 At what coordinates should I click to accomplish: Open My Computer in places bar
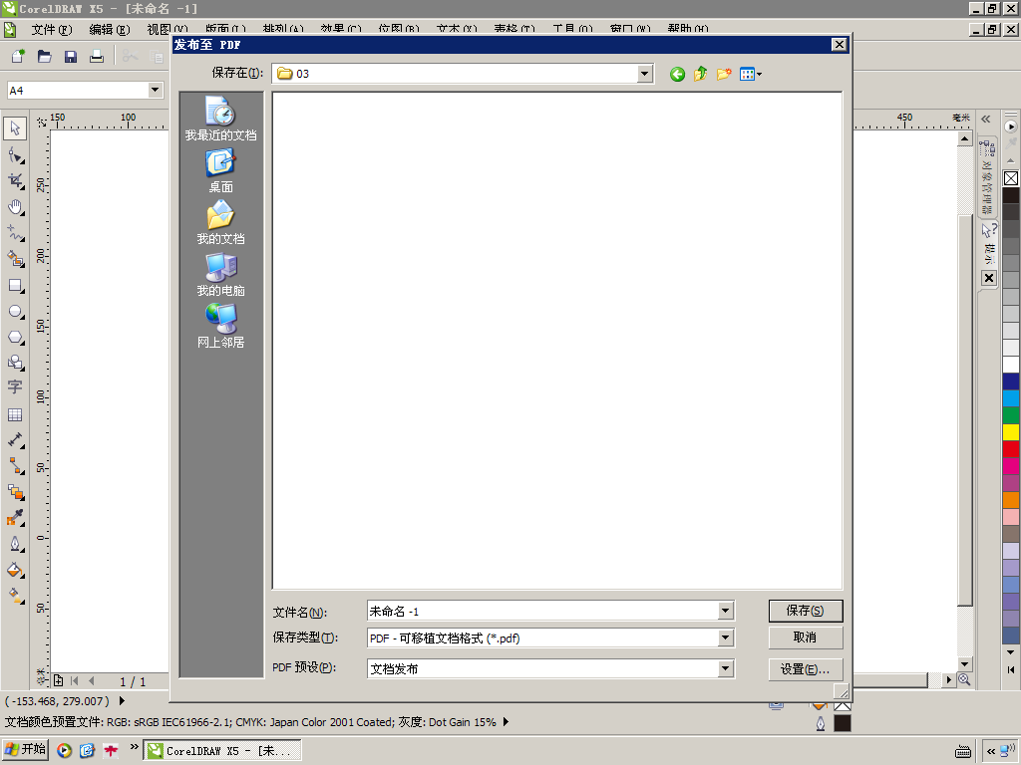(220, 274)
